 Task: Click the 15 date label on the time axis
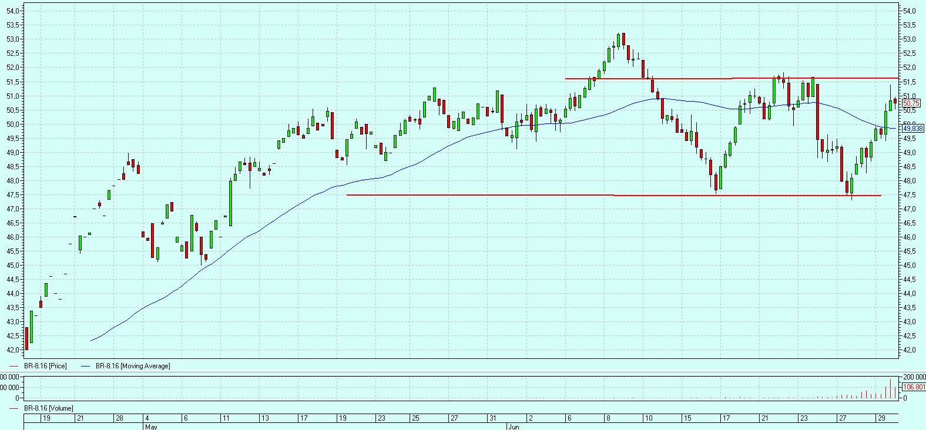(687, 418)
